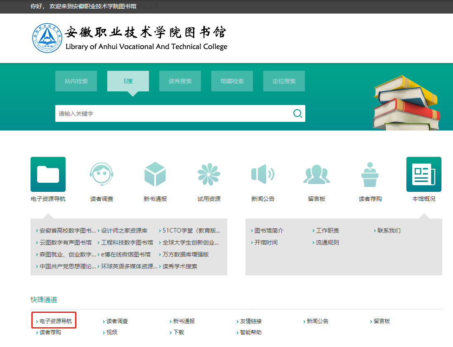Screen dimensions: 453x347
Task: Open the 图书馆简介 link
Action: [269, 231]
